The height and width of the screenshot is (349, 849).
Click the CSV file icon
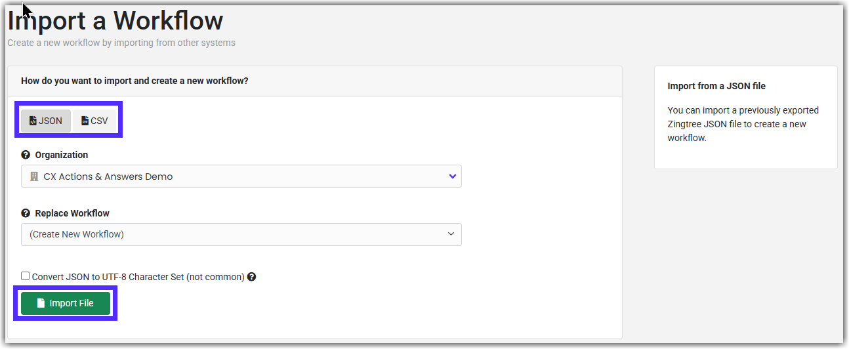[85, 121]
